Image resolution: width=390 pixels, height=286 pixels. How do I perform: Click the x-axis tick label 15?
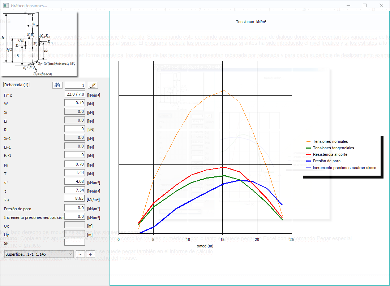[222, 239]
